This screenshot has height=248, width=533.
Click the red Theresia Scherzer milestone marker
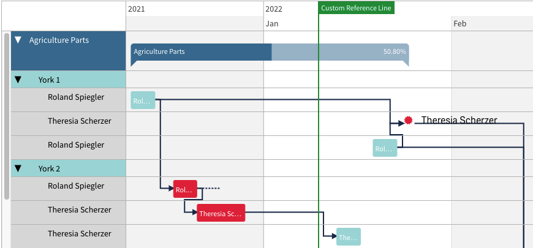408,120
